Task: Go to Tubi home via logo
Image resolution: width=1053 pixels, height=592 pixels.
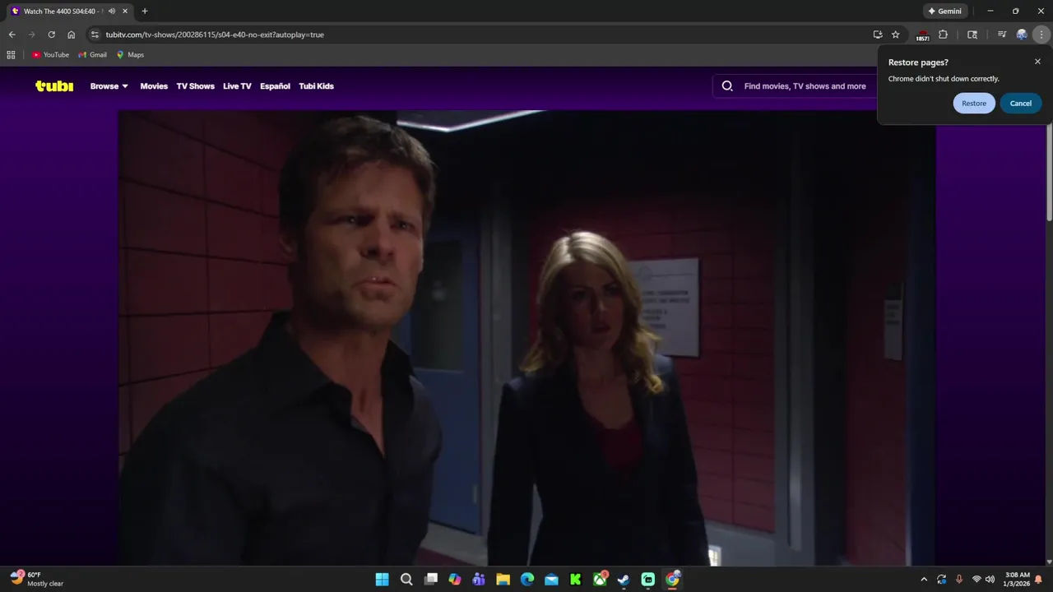Action: click(54, 86)
